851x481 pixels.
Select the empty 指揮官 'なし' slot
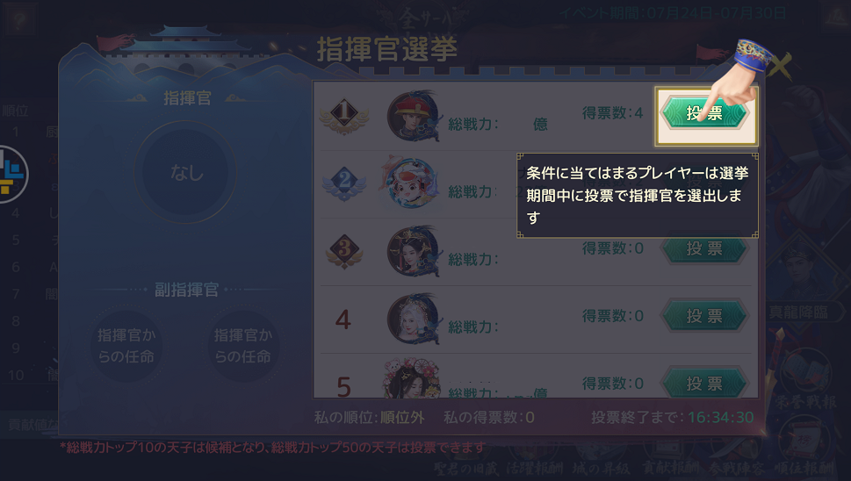click(x=185, y=172)
